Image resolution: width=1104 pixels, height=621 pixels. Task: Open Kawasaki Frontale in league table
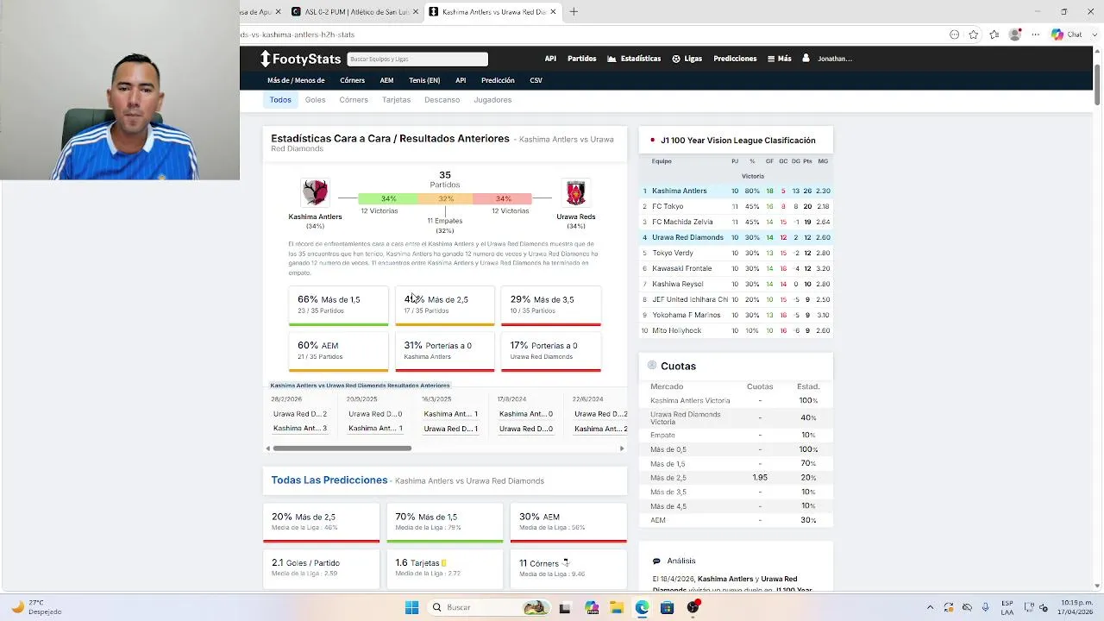point(681,268)
